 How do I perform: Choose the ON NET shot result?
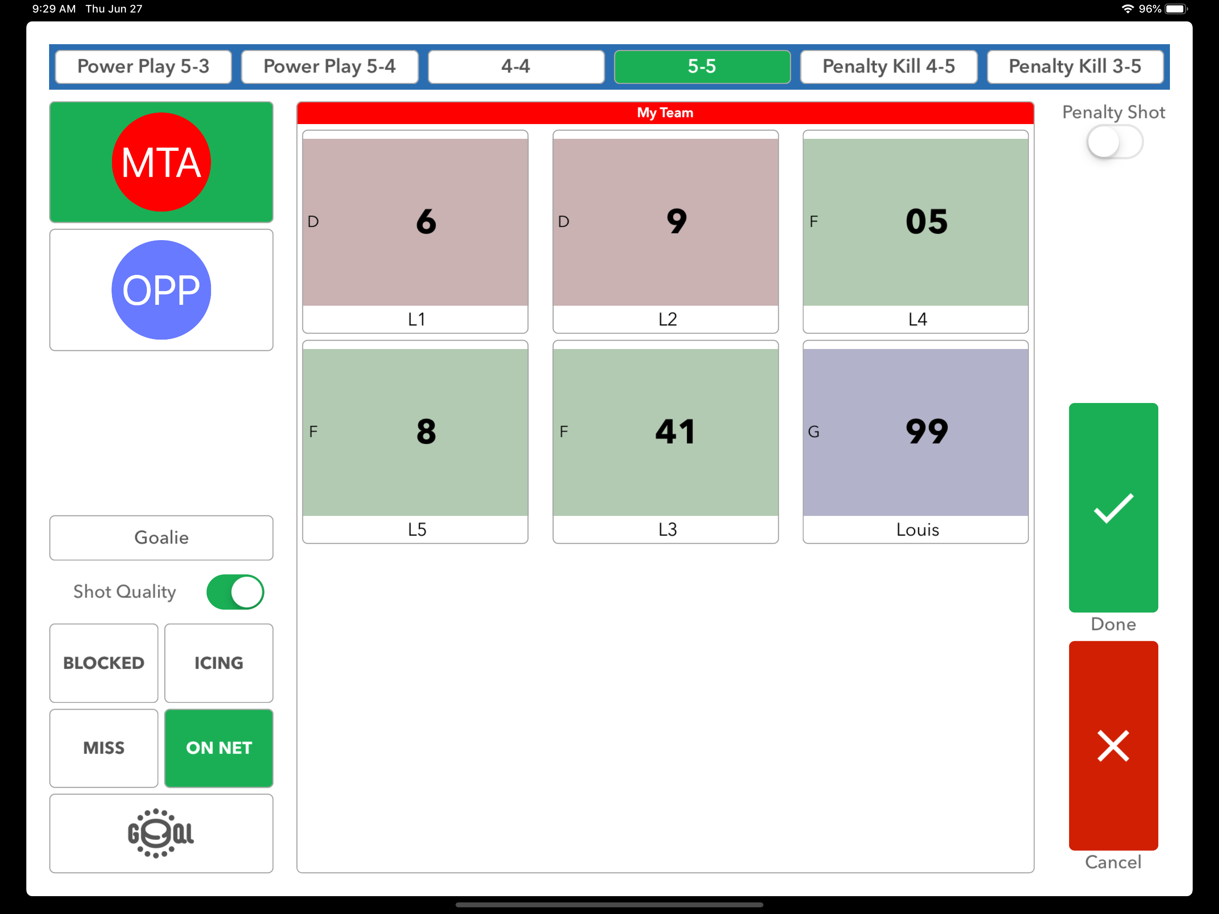click(219, 748)
